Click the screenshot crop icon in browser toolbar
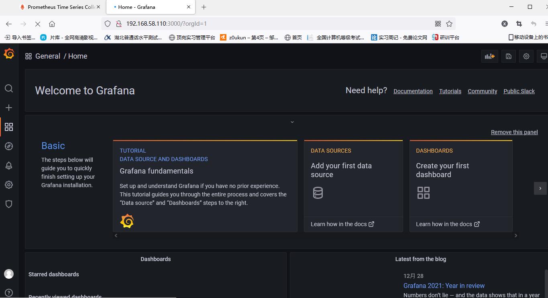The width and height of the screenshot is (548, 298). [x=519, y=24]
